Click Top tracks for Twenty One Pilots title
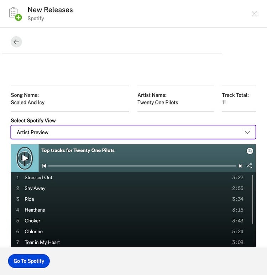 [x=78, y=150]
